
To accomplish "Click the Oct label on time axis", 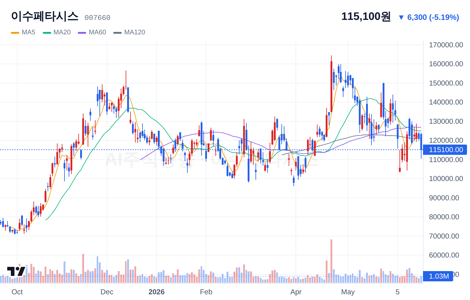I will [17, 292].
